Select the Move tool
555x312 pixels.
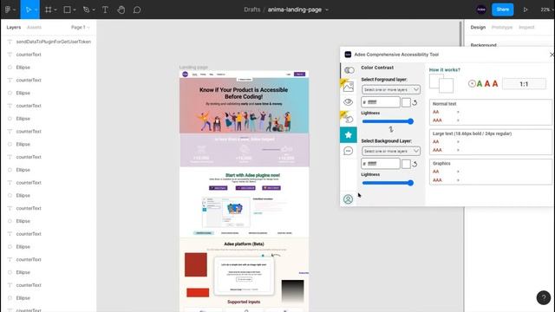[x=29, y=10]
